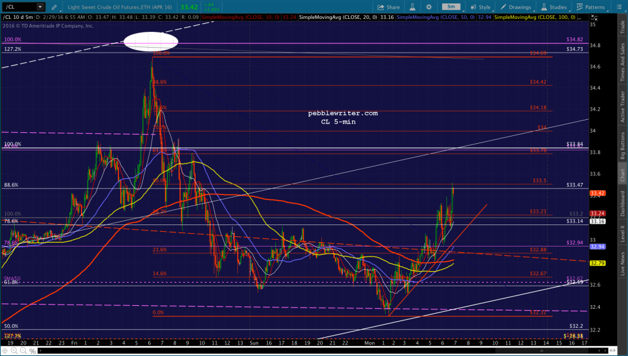This screenshot has width=628, height=356.
Task: Click the zoom in magnifier icon
Action: click(x=14, y=351)
